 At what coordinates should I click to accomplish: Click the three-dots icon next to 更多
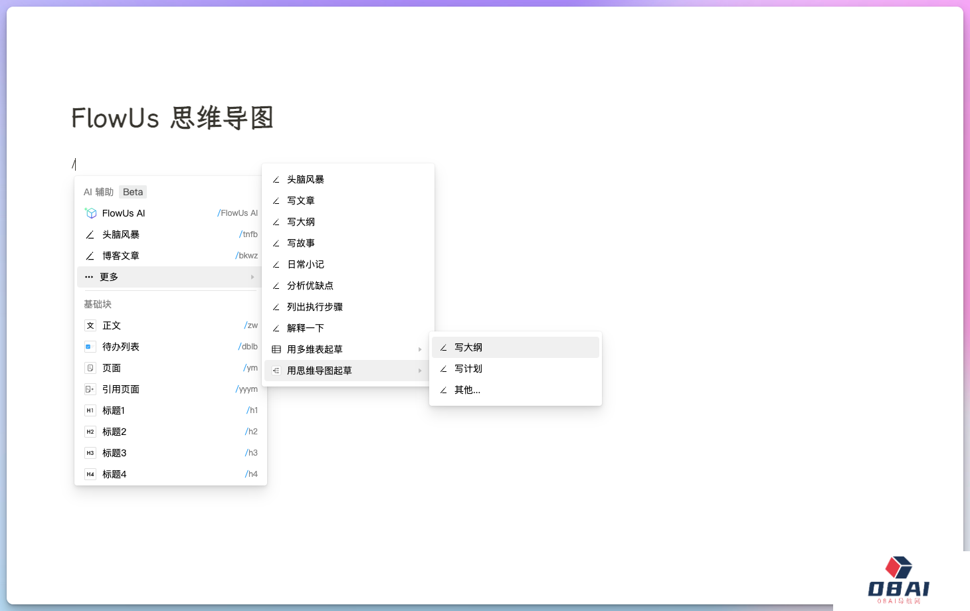pyautogui.click(x=89, y=277)
